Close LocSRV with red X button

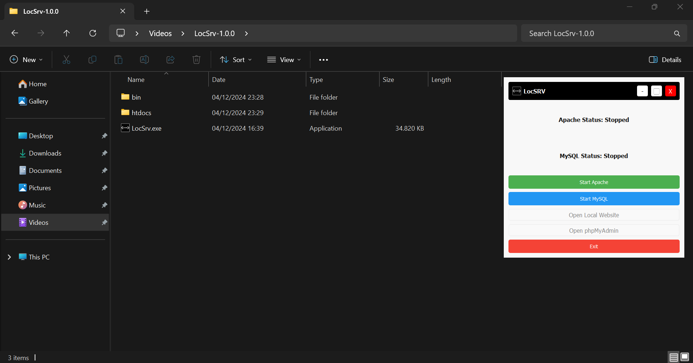pyautogui.click(x=671, y=91)
